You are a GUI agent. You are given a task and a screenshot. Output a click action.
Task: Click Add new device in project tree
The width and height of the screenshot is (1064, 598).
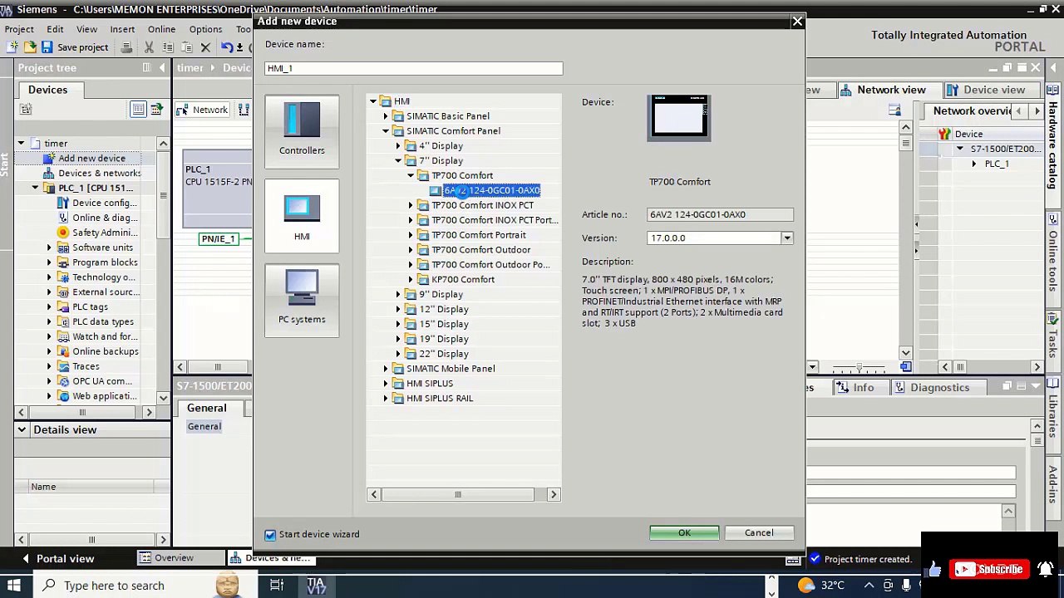91,159
